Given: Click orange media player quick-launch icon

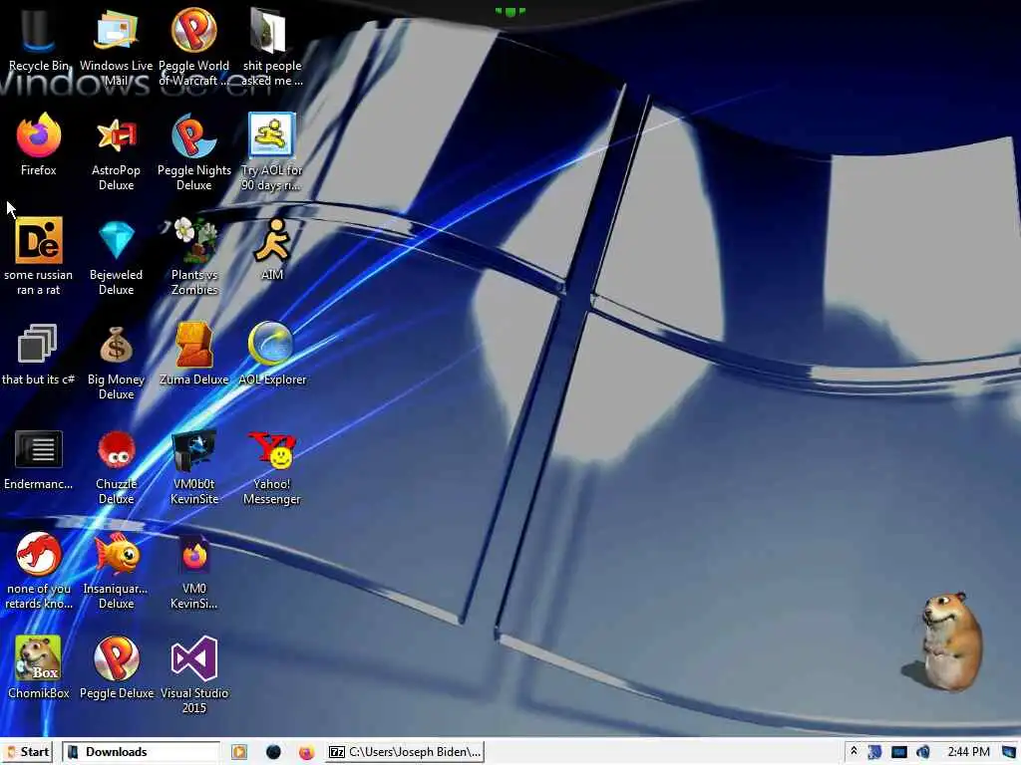Looking at the screenshot, I should click(x=239, y=752).
